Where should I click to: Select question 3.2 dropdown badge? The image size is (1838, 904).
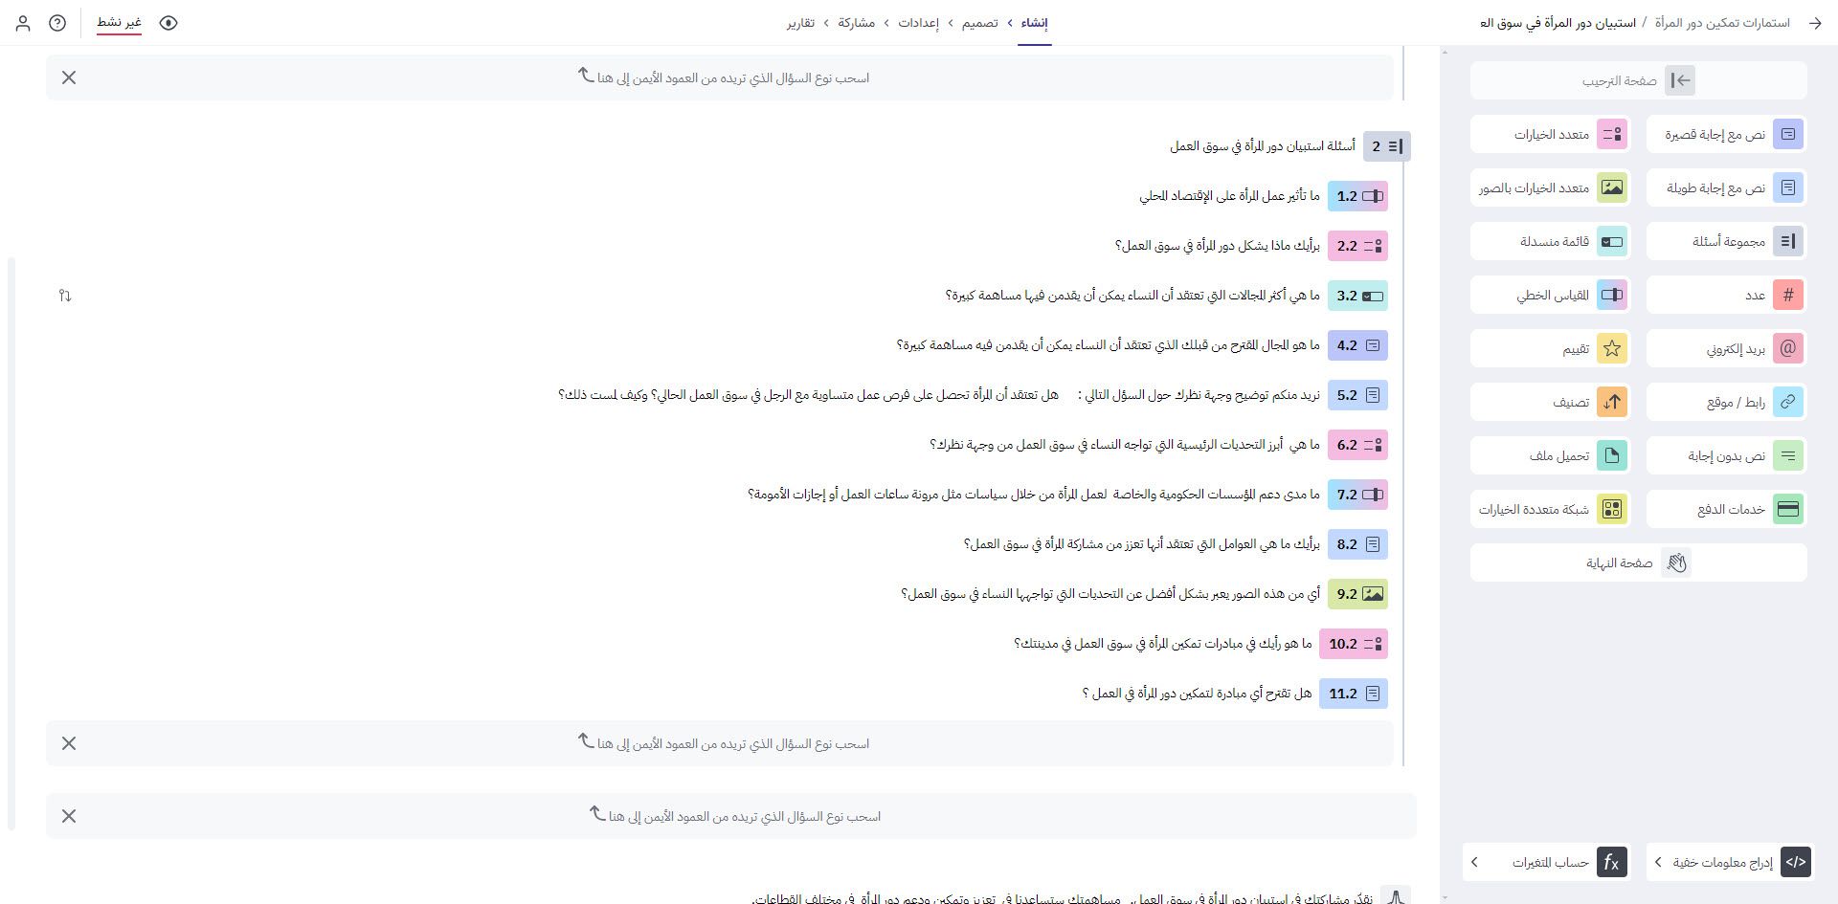(1357, 296)
